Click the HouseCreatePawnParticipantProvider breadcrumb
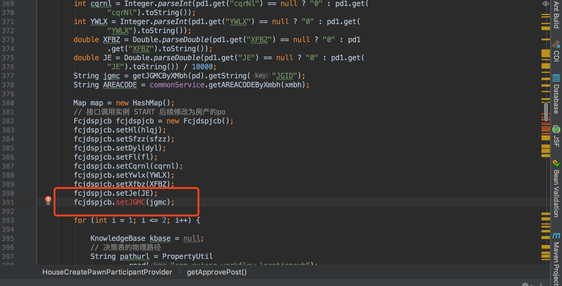This screenshot has height=286, width=562. [107, 272]
